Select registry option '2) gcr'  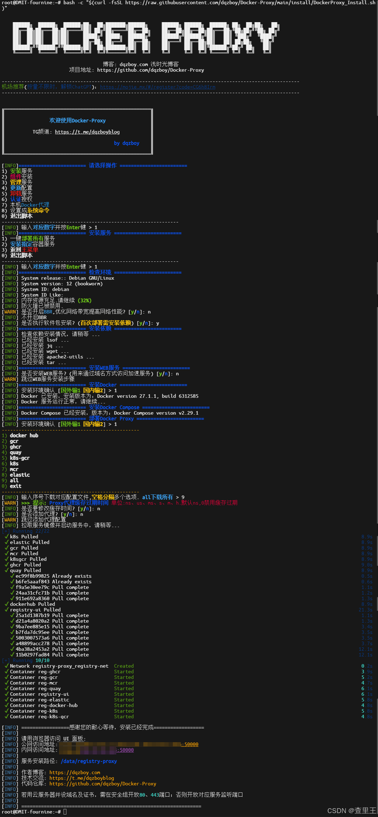(x=10, y=441)
